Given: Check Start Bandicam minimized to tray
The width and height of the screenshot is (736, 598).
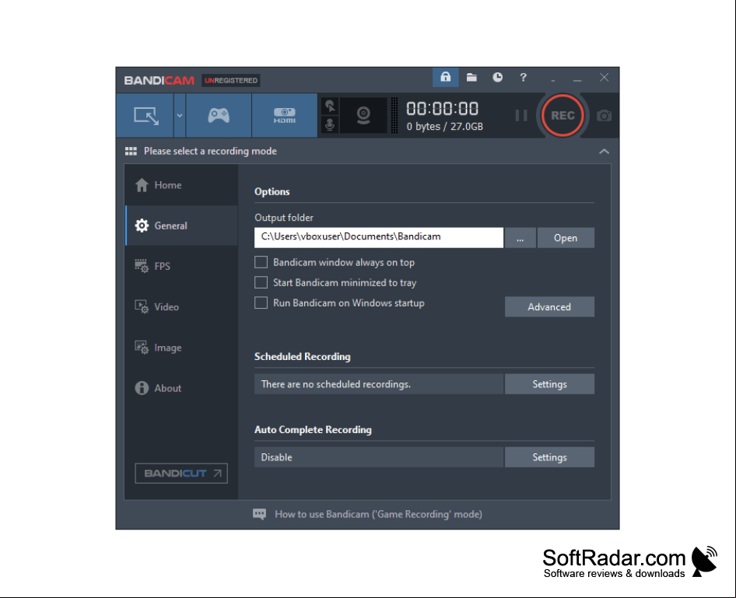Looking at the screenshot, I should 261,282.
